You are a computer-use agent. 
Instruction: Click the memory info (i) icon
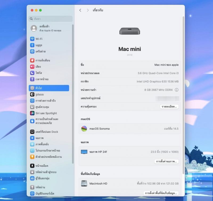177,90
